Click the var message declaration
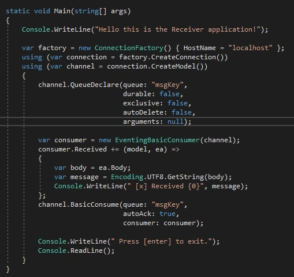This screenshot has height=277, width=294. pos(76,177)
